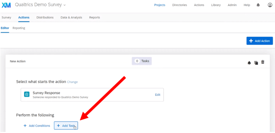Click the Survey Response event card
This screenshot has width=275, height=133.
[x=92, y=95]
